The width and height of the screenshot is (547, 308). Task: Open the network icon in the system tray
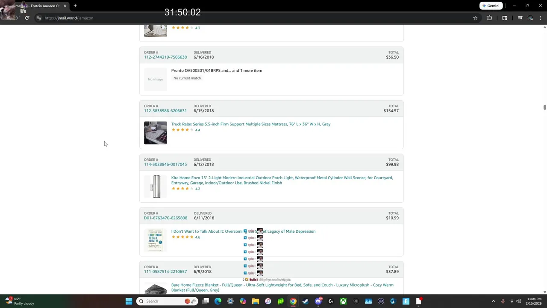512,301
